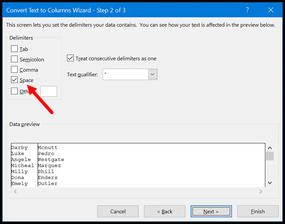Click the help question mark icon
Image resolution: width=285 pixels, height=224 pixels.
(247, 10)
